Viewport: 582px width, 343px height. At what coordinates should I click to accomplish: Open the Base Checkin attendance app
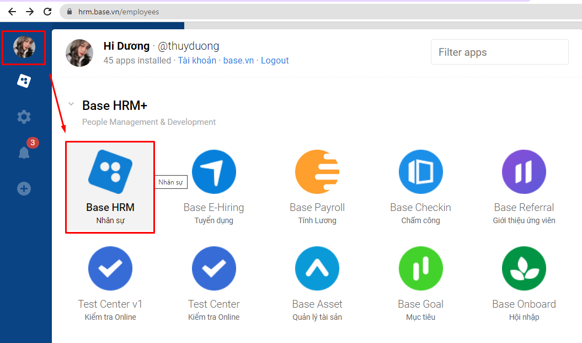(x=420, y=172)
